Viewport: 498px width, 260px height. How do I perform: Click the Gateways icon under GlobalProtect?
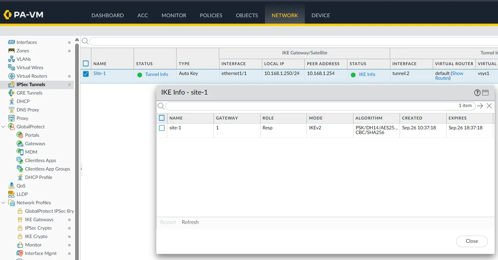click(x=20, y=144)
